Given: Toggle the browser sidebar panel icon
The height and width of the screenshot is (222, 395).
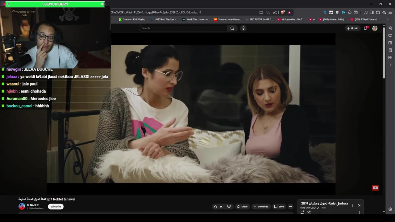Looking at the screenshot, I should tap(372, 12).
